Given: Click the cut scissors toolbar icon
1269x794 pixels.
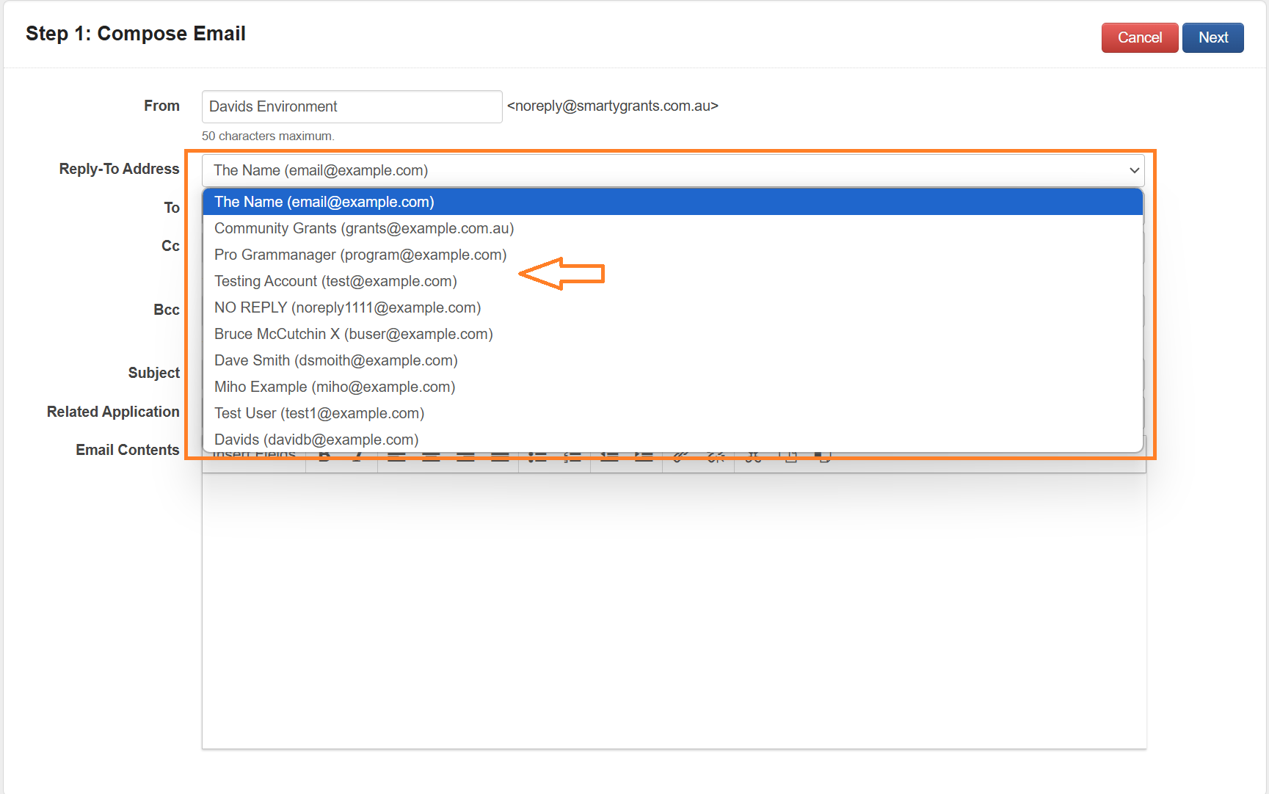Looking at the screenshot, I should (753, 458).
